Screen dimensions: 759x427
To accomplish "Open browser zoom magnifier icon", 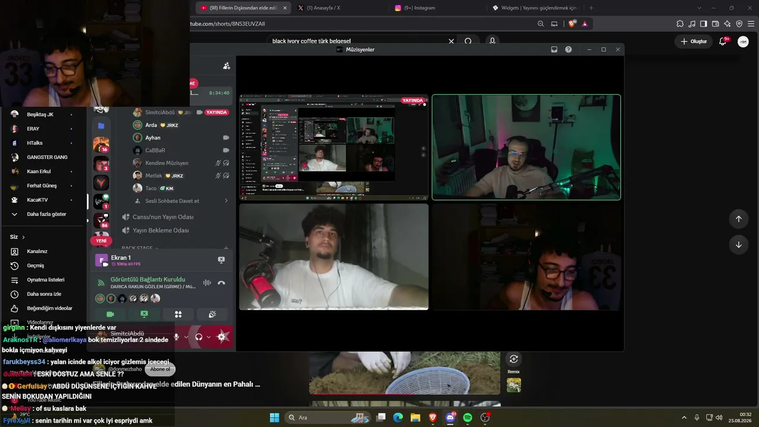I will click(x=541, y=24).
